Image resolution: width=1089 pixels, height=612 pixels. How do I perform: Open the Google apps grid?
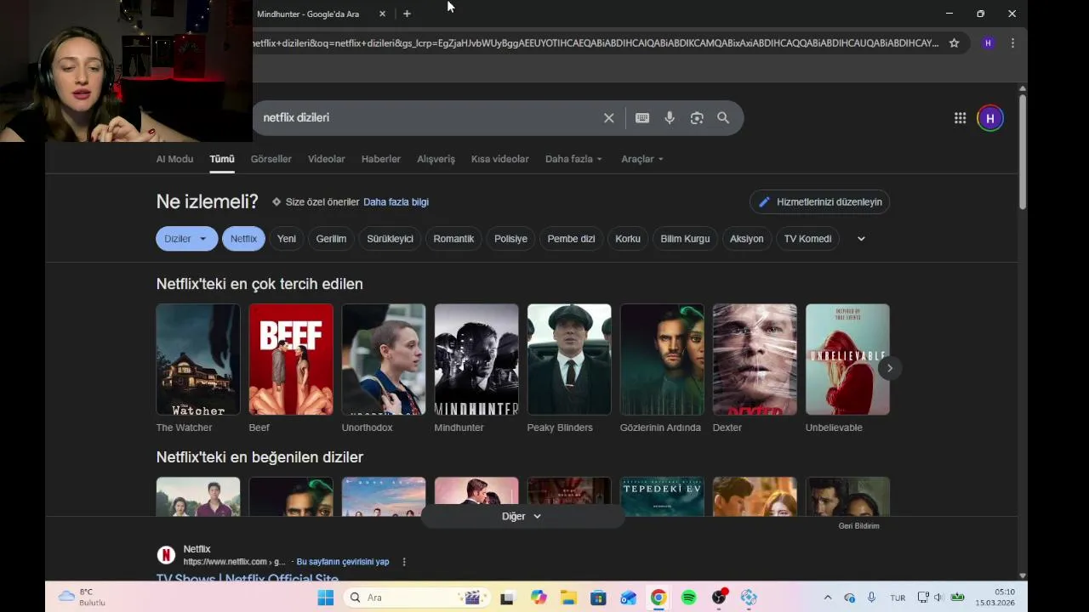click(960, 118)
